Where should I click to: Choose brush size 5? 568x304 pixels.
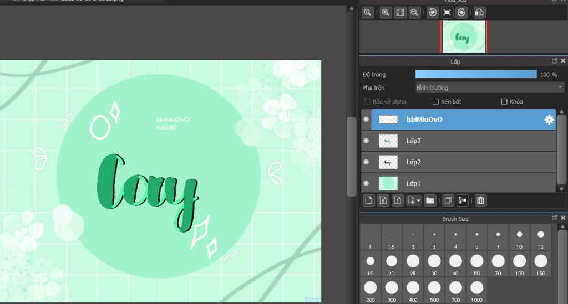pyautogui.click(x=476, y=237)
